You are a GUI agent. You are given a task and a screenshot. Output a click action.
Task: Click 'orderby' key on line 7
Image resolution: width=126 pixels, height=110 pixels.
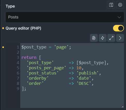[x=38, y=78]
